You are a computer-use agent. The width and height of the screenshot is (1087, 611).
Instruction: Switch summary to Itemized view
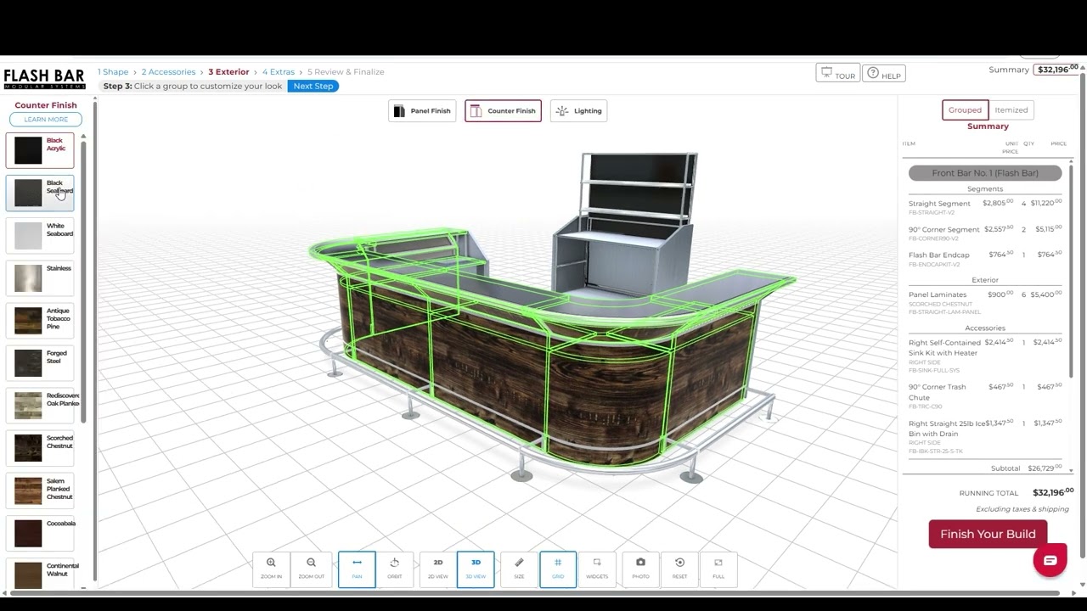click(1011, 109)
